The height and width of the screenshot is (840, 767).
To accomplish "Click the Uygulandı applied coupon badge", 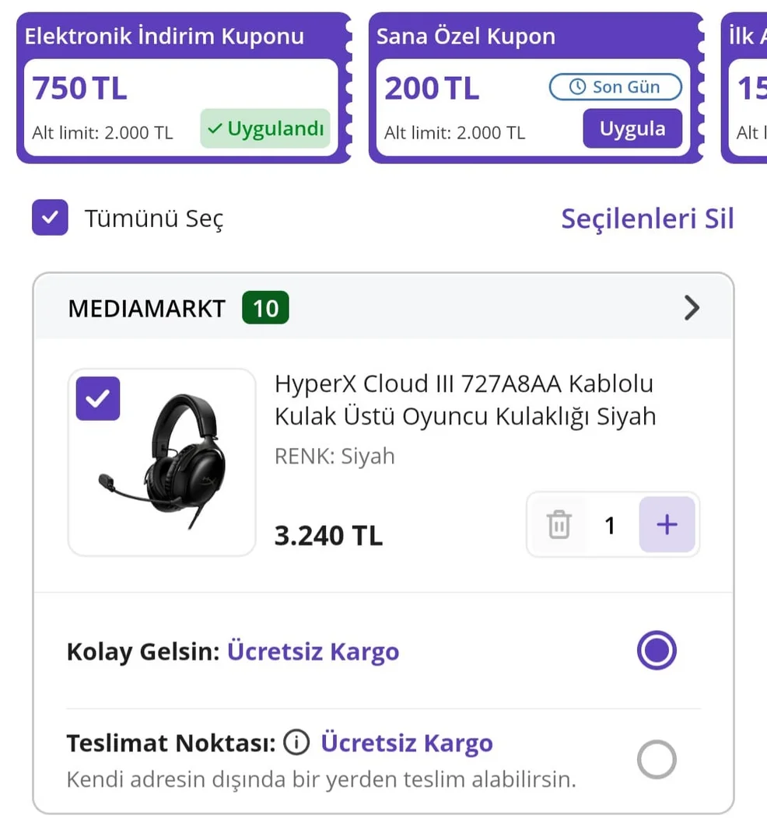I will [265, 129].
